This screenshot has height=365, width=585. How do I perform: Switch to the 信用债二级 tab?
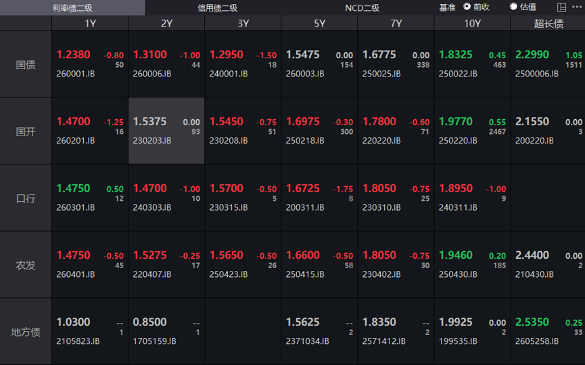coord(217,7)
